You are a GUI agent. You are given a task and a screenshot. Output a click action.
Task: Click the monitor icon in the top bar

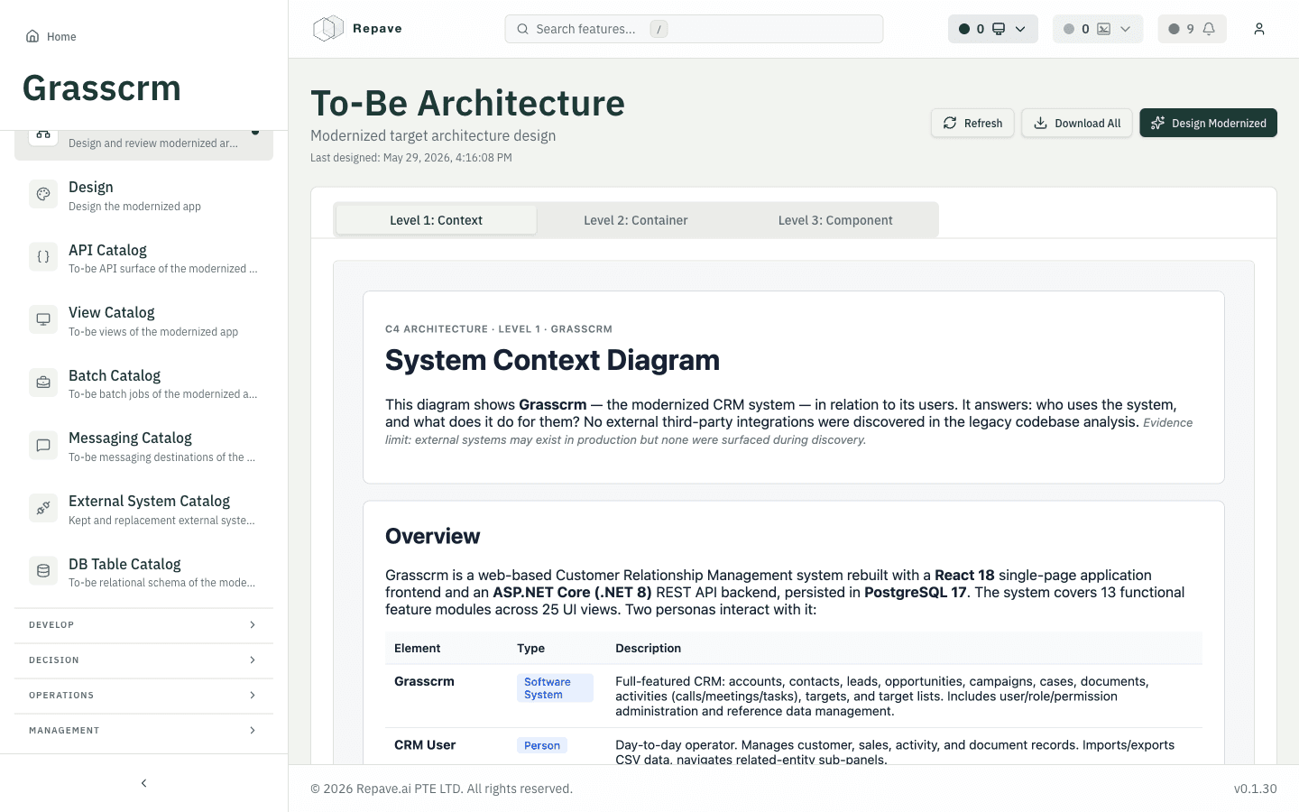tap(999, 29)
